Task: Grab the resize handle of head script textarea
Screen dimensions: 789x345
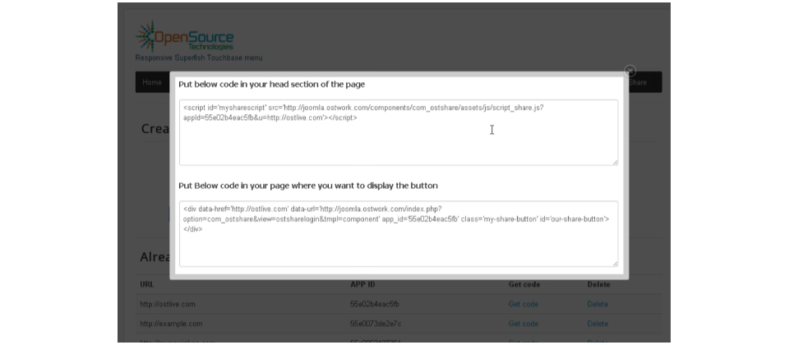Action: 614,161
